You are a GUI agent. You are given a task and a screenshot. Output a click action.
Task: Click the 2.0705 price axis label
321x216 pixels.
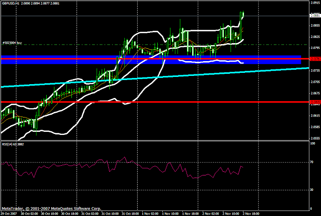(x=315, y=82)
